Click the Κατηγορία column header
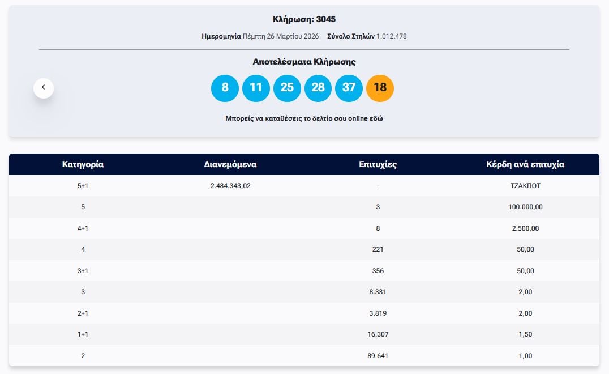 tap(83, 165)
